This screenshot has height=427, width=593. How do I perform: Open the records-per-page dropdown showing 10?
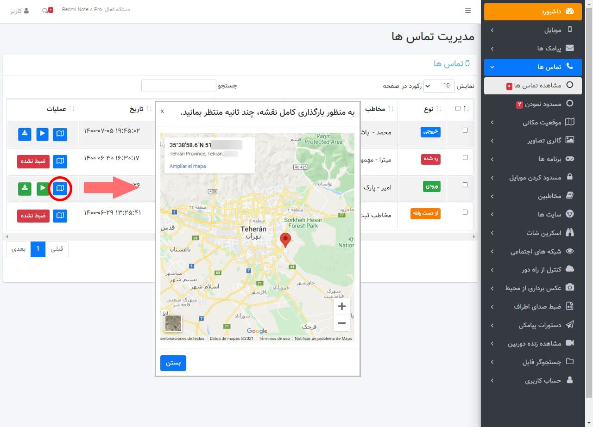coord(440,86)
